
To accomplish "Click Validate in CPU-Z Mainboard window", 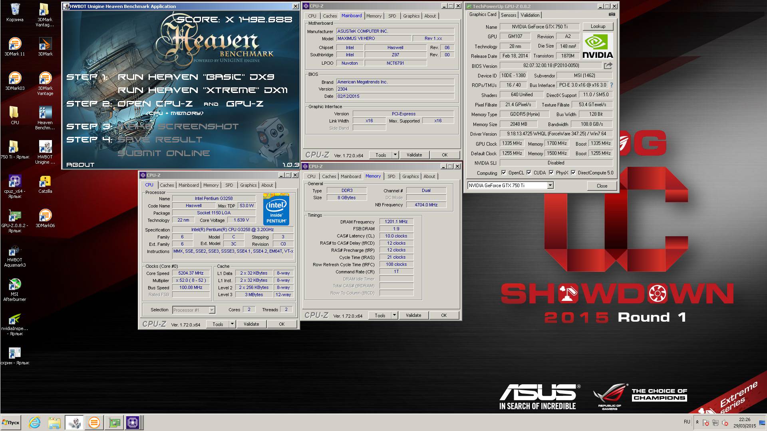I will tap(414, 155).
